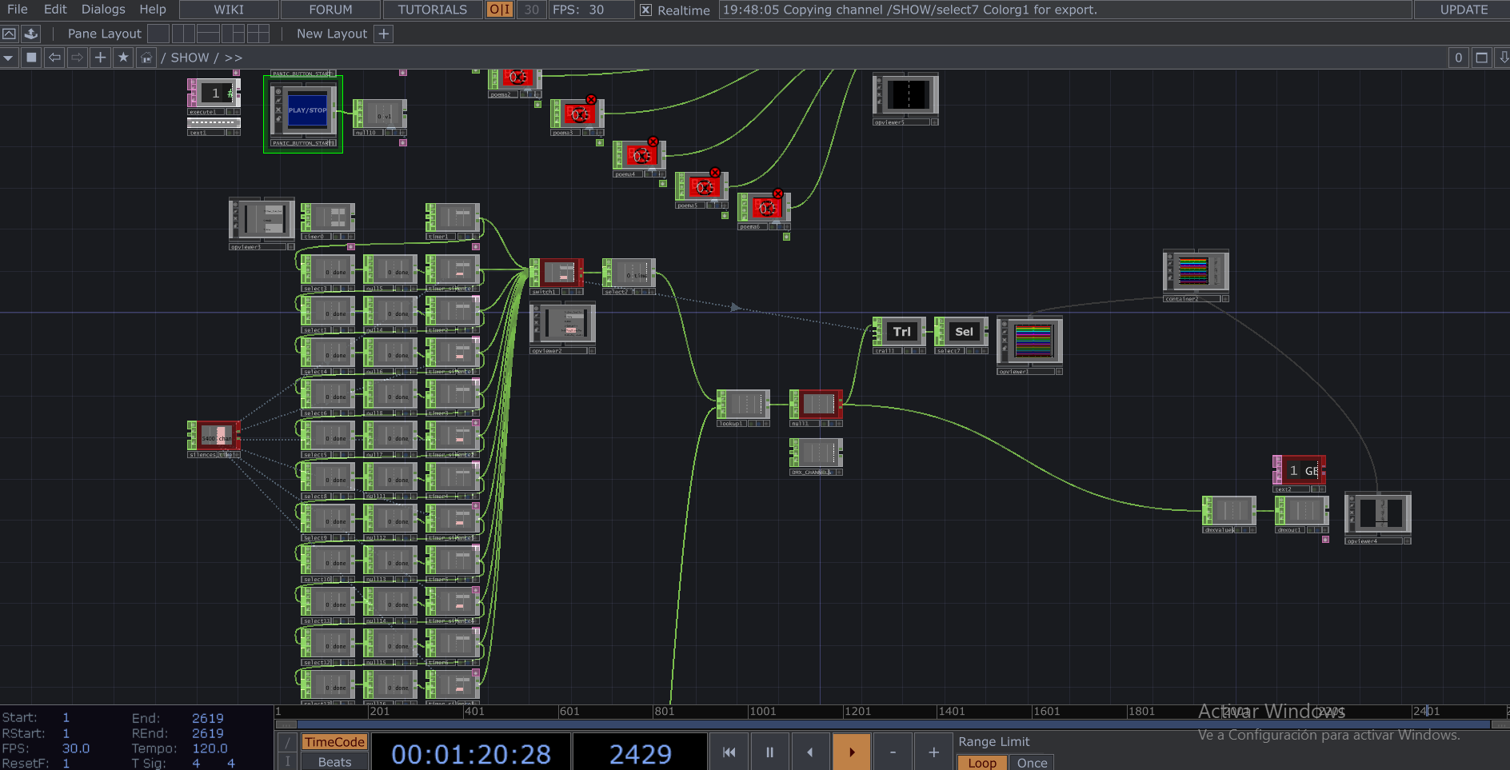Pause timeline playback
1510x770 pixels.
click(x=769, y=752)
